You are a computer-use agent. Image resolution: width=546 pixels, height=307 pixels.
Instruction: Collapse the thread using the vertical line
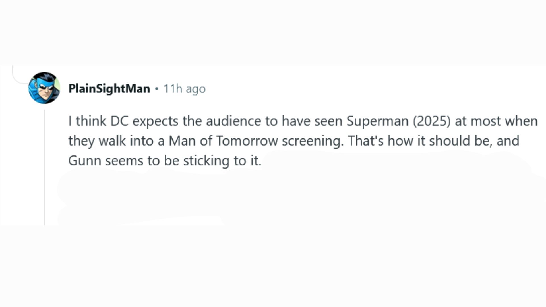point(44,168)
